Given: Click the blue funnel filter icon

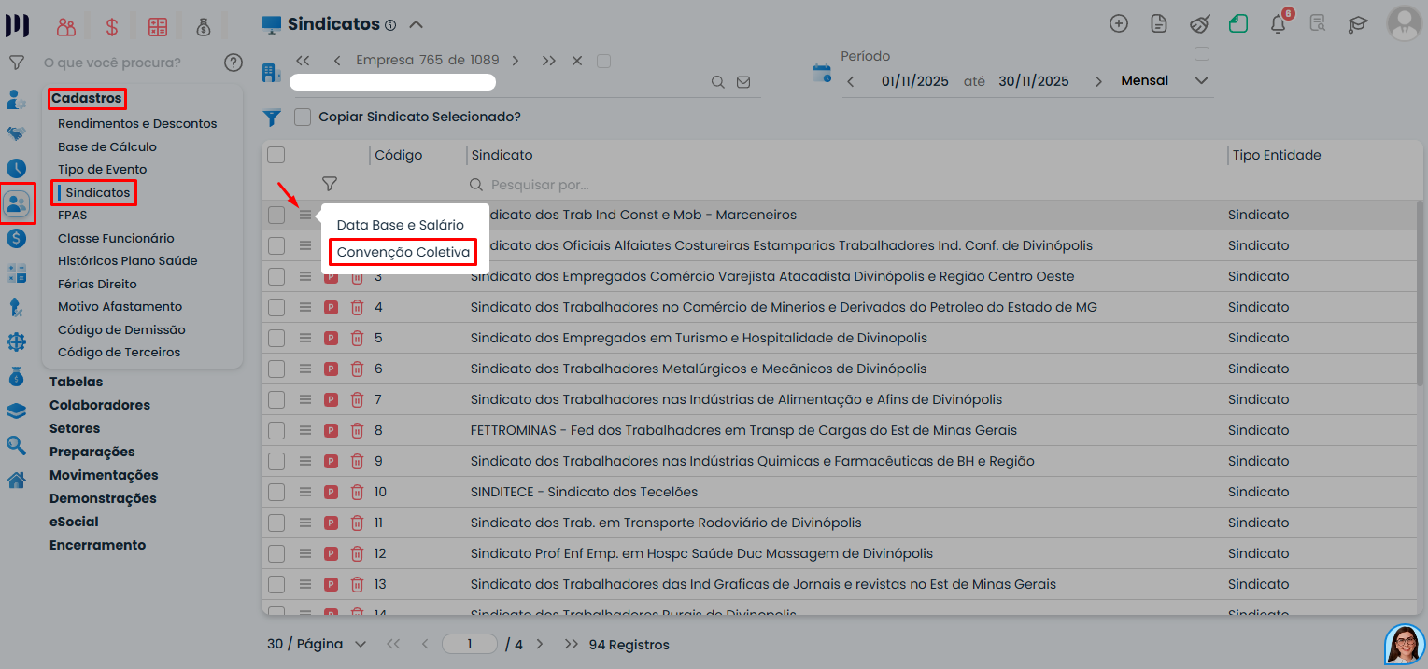Looking at the screenshot, I should click(x=272, y=118).
